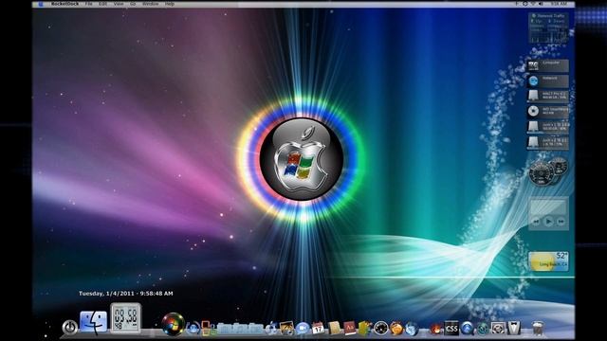The width and height of the screenshot is (607, 341).
Task: Open the Trash icon in the dock
Action: 538,329
